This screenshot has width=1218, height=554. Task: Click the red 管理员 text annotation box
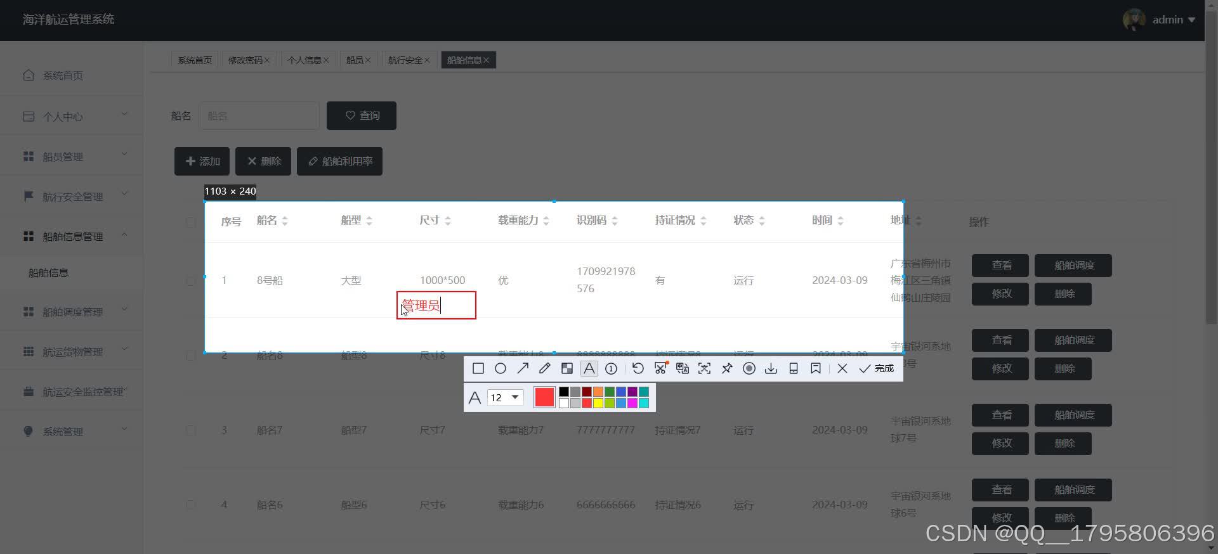point(436,306)
